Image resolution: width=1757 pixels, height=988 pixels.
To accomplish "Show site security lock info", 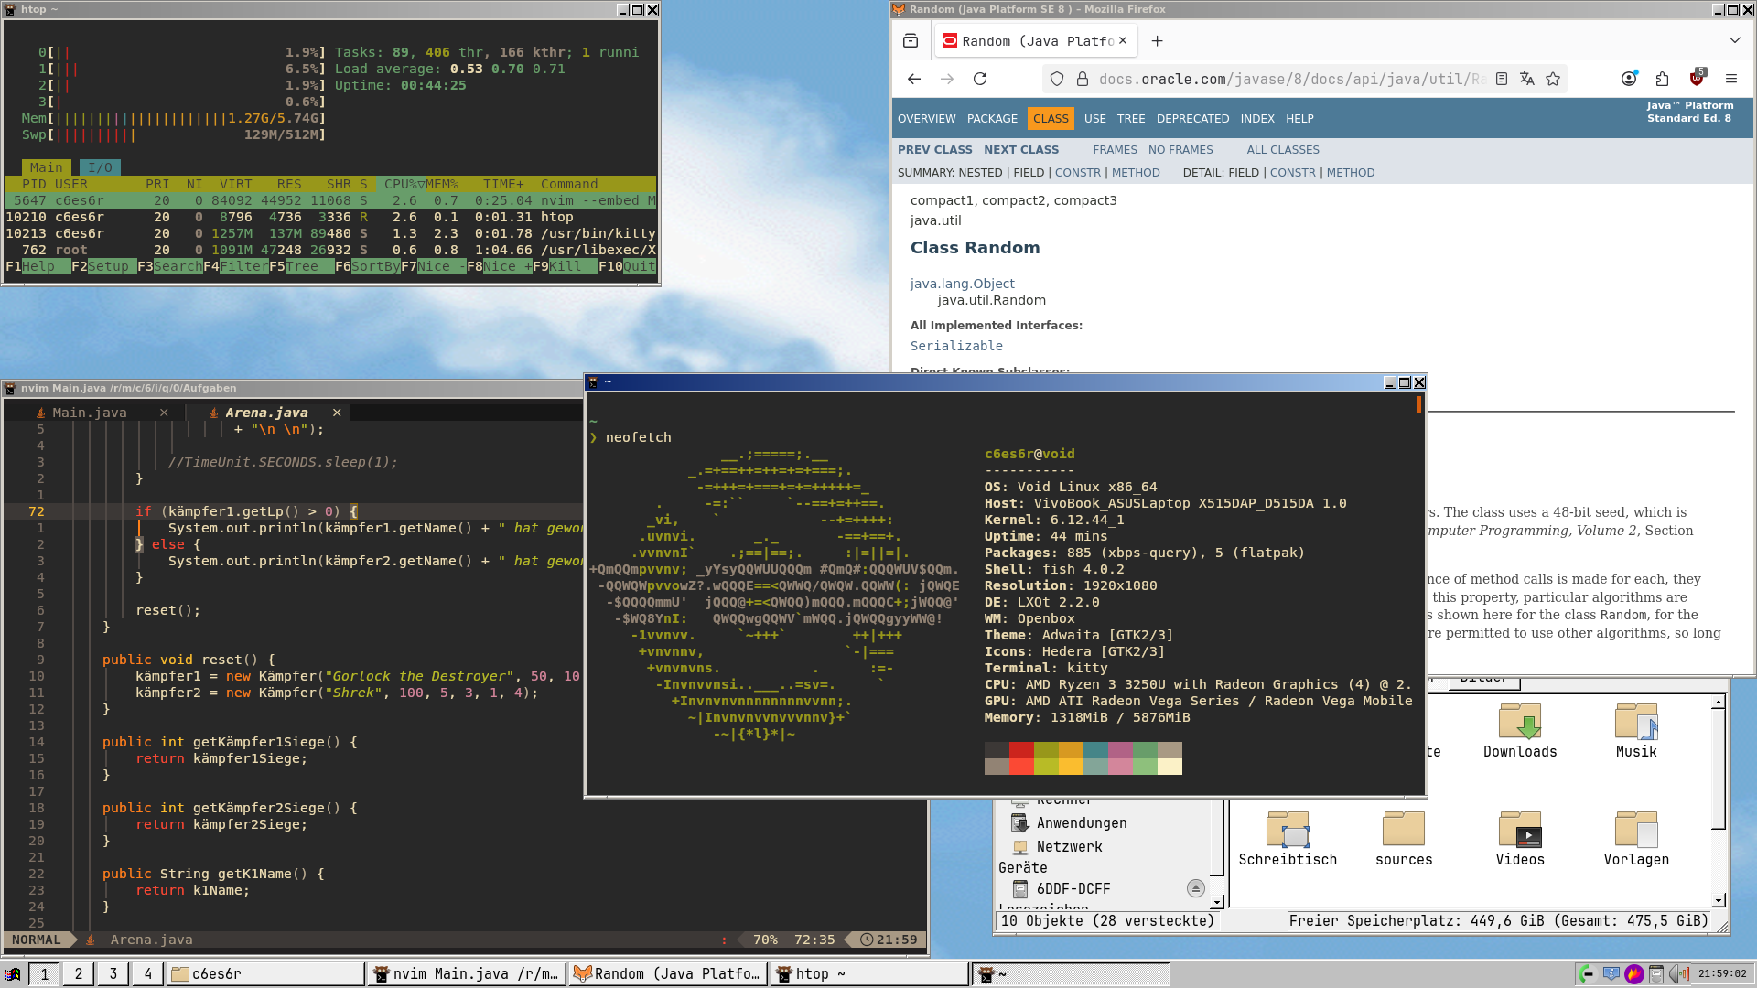I will click(1082, 80).
